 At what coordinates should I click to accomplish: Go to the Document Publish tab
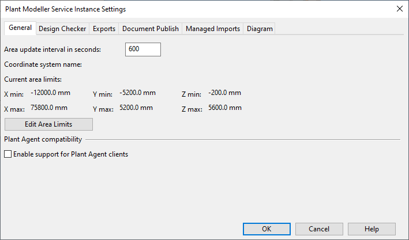click(151, 29)
